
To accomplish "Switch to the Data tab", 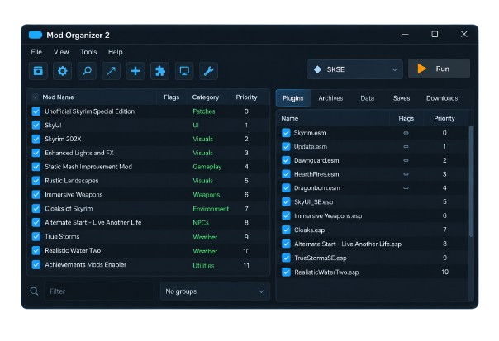I will [x=368, y=98].
